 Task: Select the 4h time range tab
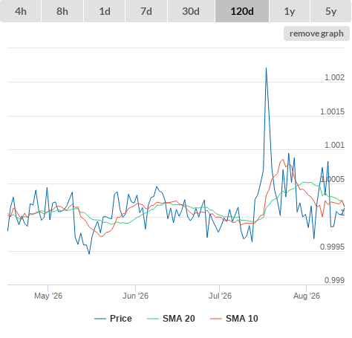point(21,11)
